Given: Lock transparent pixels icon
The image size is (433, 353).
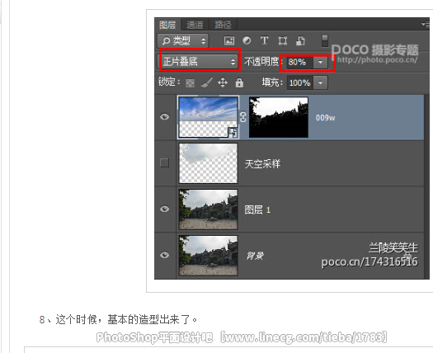Looking at the screenshot, I should click(190, 82).
